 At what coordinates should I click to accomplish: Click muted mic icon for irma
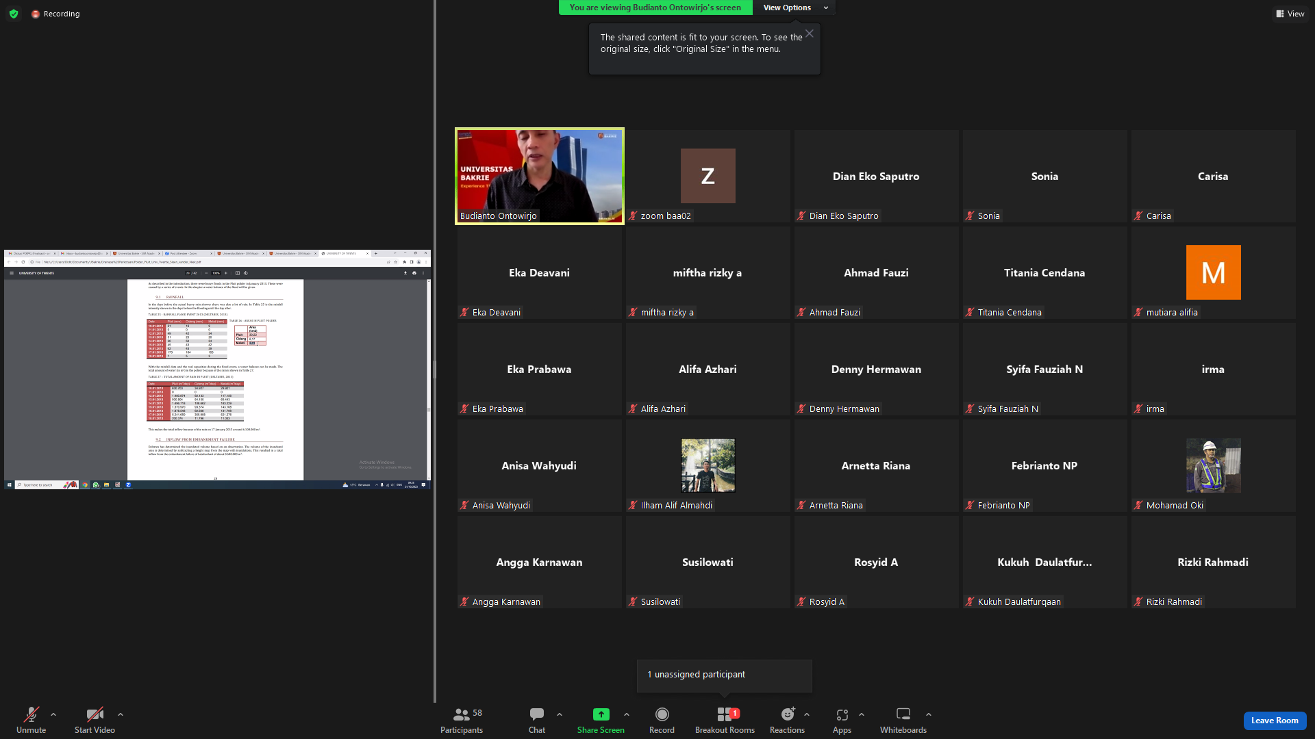point(1138,409)
